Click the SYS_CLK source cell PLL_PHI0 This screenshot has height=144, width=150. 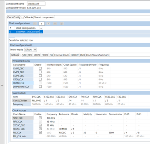(37, 100)
